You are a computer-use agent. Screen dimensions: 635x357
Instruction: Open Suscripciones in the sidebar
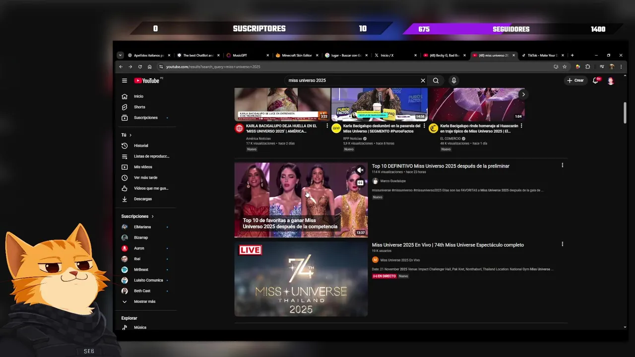[145, 118]
